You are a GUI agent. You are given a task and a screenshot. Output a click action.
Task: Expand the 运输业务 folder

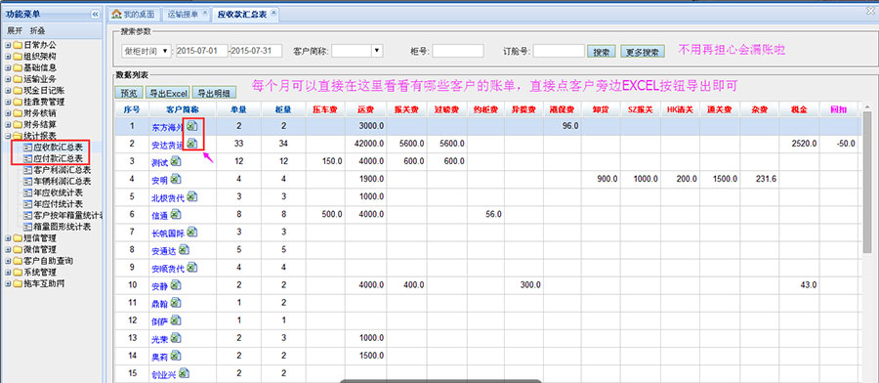[x=8, y=79]
